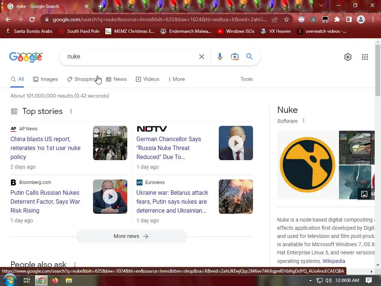
Task: Launch Firefox from the taskbar
Action: (x=55, y=280)
